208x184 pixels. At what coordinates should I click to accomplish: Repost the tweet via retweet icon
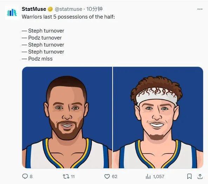coord(66,176)
